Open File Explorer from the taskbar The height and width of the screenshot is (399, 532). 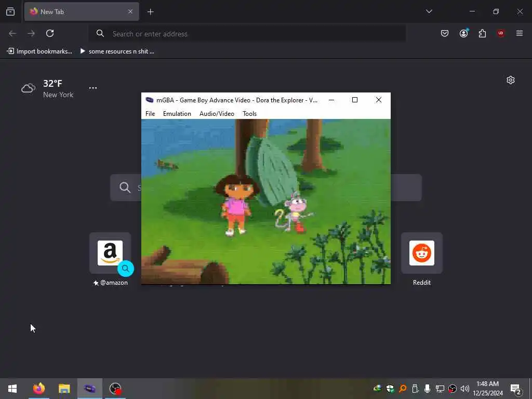64,389
